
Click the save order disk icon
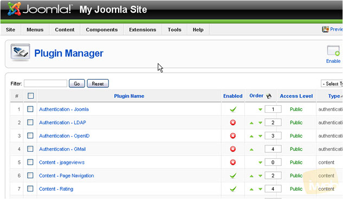click(269, 96)
